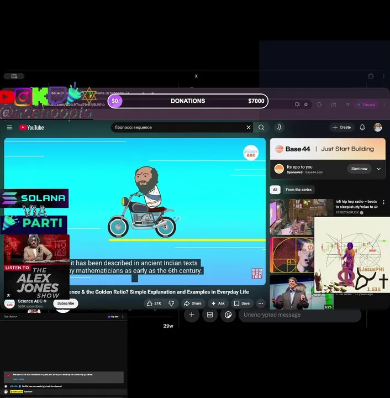The image size is (390, 398).
Task: Click the Science ABC watermark on video
Action: point(251,153)
